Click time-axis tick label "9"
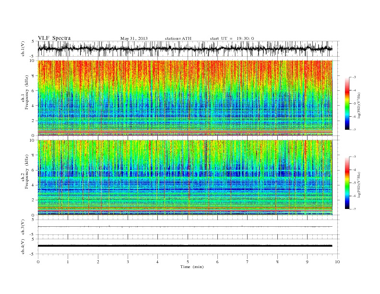Image resolution: width=380 pixels, height=294 pixels. click(307, 262)
